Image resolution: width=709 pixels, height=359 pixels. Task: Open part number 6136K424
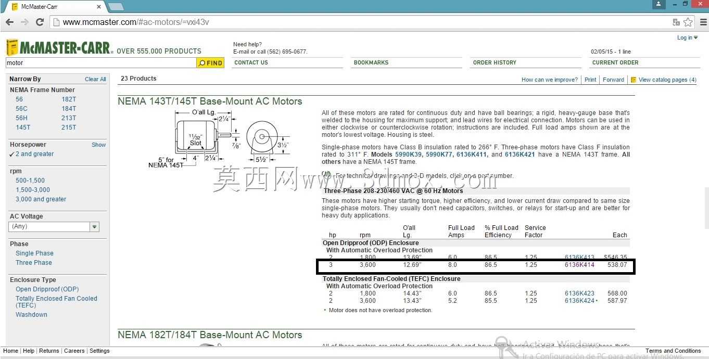tap(579, 301)
